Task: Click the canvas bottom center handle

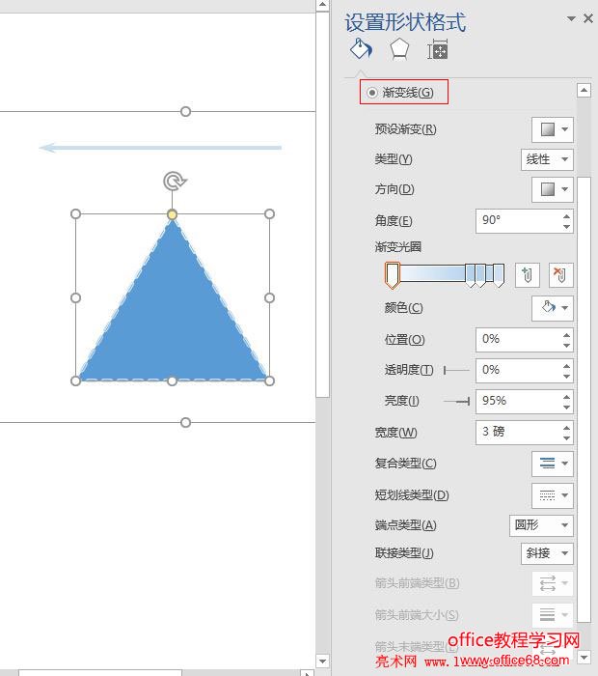Action: click(185, 423)
